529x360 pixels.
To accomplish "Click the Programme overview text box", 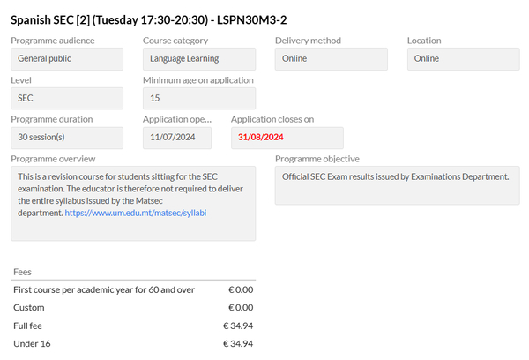I will [133, 227].
